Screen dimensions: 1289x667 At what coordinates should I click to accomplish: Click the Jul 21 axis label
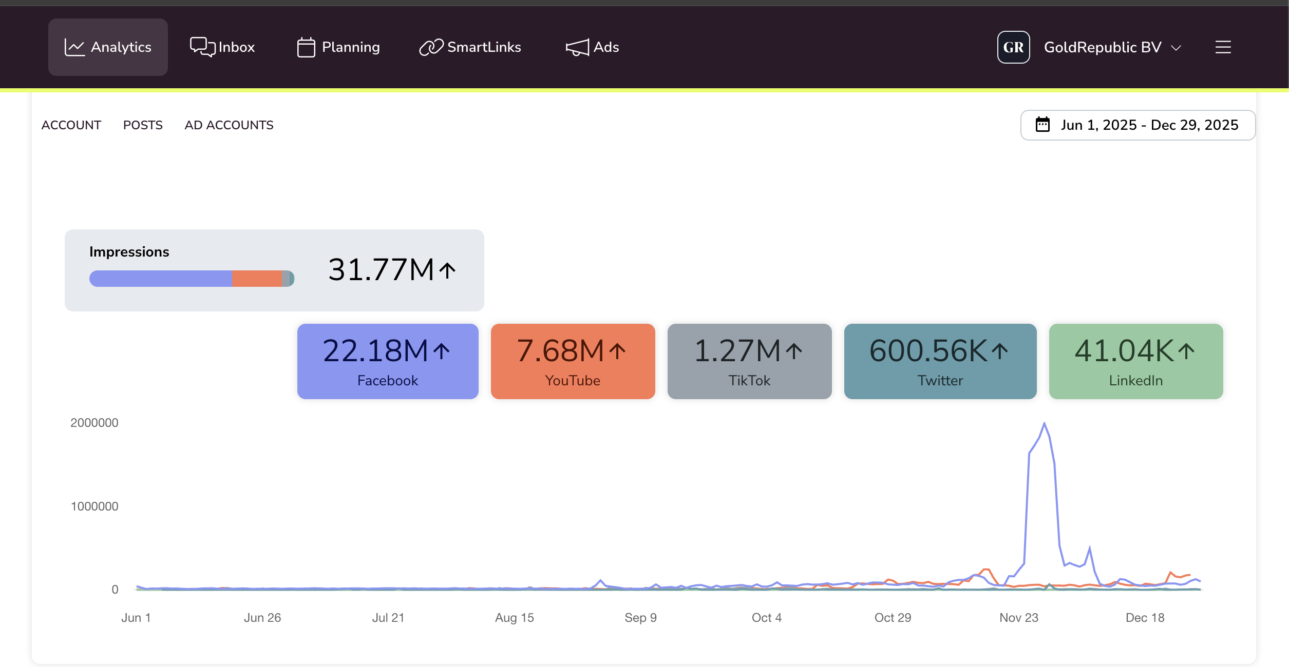pos(388,618)
